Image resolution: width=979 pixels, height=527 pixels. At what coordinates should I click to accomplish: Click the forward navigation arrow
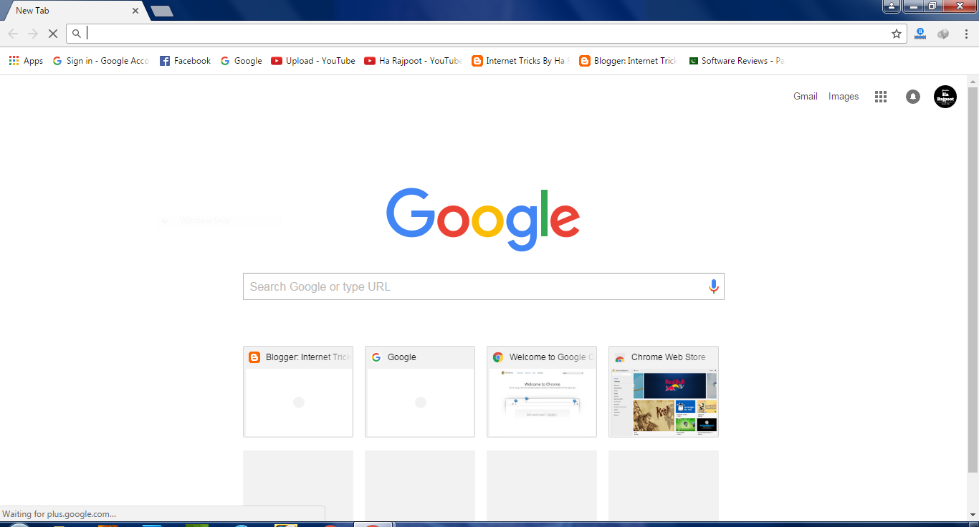point(33,34)
